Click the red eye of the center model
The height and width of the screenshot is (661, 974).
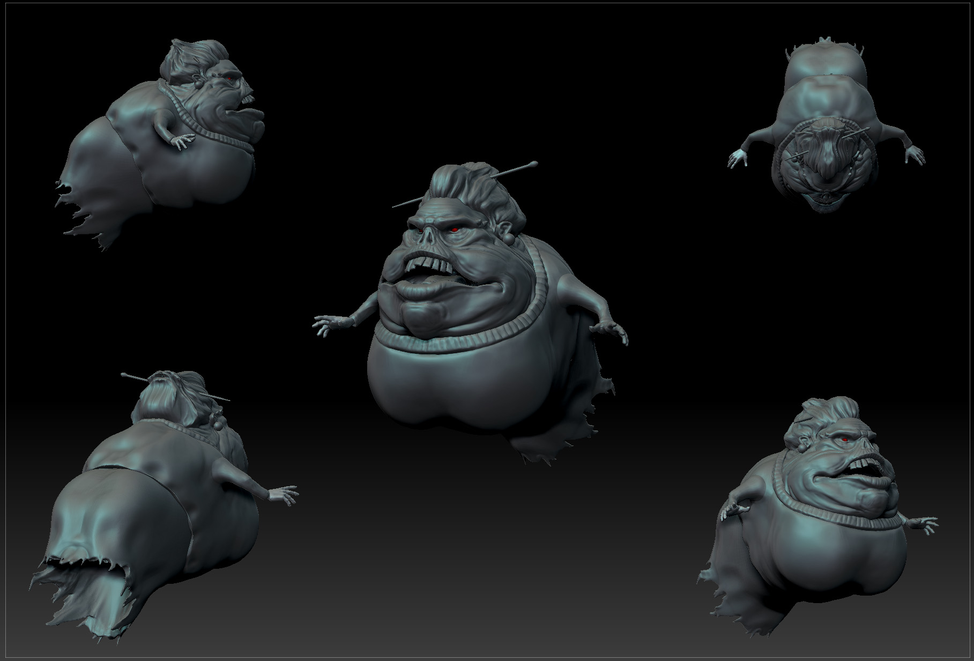453,230
